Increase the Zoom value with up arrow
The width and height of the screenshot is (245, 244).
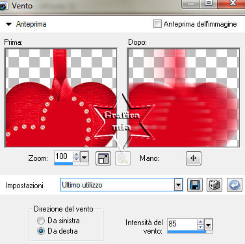coord(76,154)
